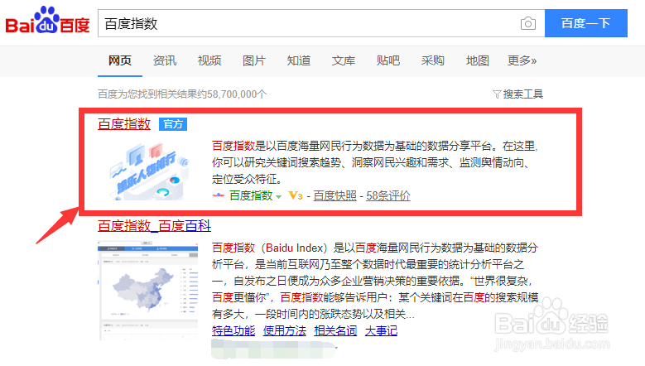
Task: Click the 百度指数 result illustration thumbnail
Action: tap(149, 171)
